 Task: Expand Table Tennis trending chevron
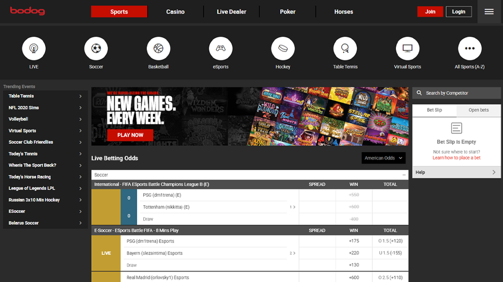[x=80, y=96]
